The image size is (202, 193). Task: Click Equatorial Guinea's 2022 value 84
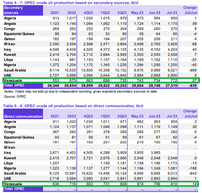point(74,34)
